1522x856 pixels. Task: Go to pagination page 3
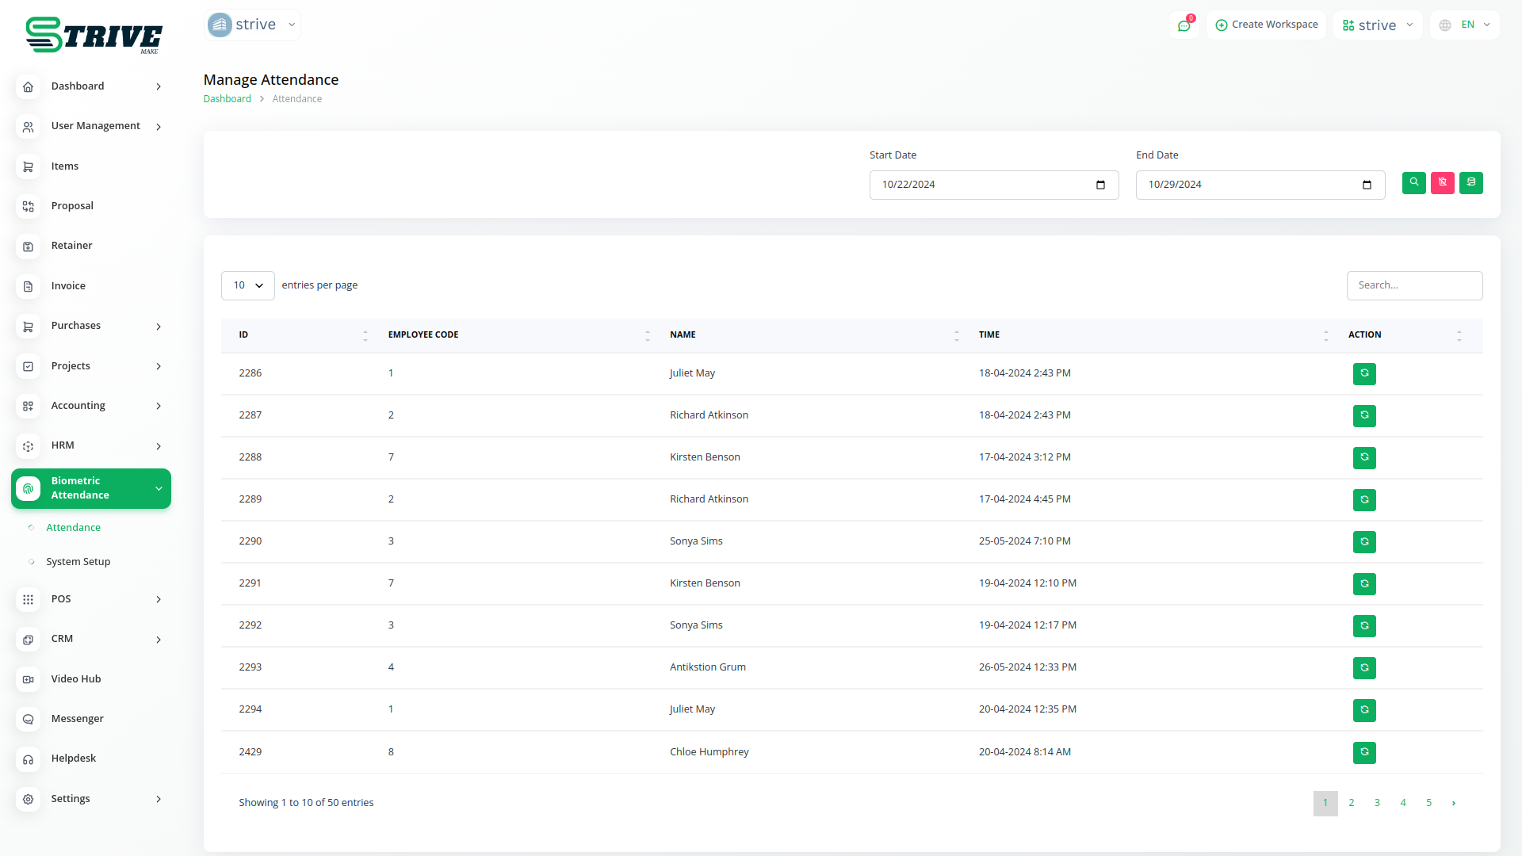click(x=1377, y=803)
